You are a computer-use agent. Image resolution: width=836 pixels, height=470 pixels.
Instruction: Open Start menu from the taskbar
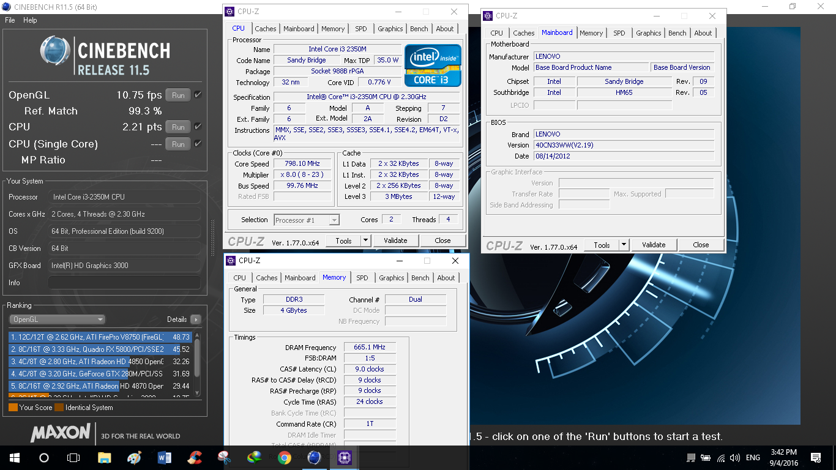click(14, 457)
